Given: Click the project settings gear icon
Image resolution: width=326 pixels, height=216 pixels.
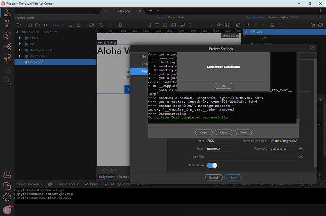Looking at the screenshot, I should click(x=50, y=184).
